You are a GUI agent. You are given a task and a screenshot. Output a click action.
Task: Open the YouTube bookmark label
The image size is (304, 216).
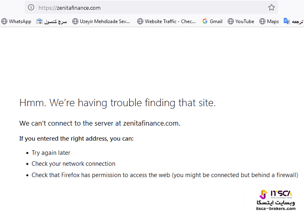[x=245, y=21]
